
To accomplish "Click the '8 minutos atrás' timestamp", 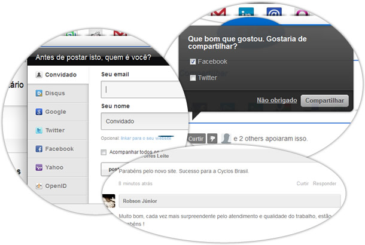I will [135, 183].
